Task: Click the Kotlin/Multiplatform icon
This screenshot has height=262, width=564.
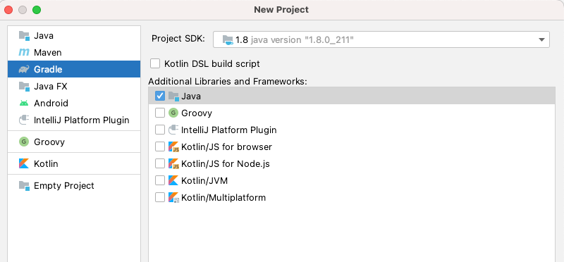Action: coord(173,197)
